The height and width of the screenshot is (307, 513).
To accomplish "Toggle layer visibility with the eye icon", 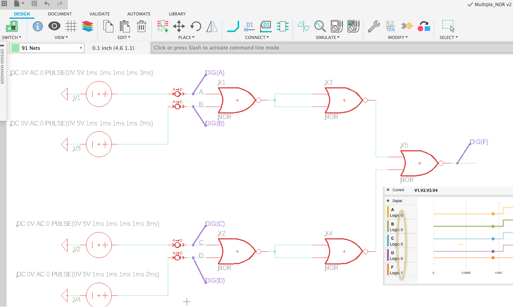I will [54, 26].
